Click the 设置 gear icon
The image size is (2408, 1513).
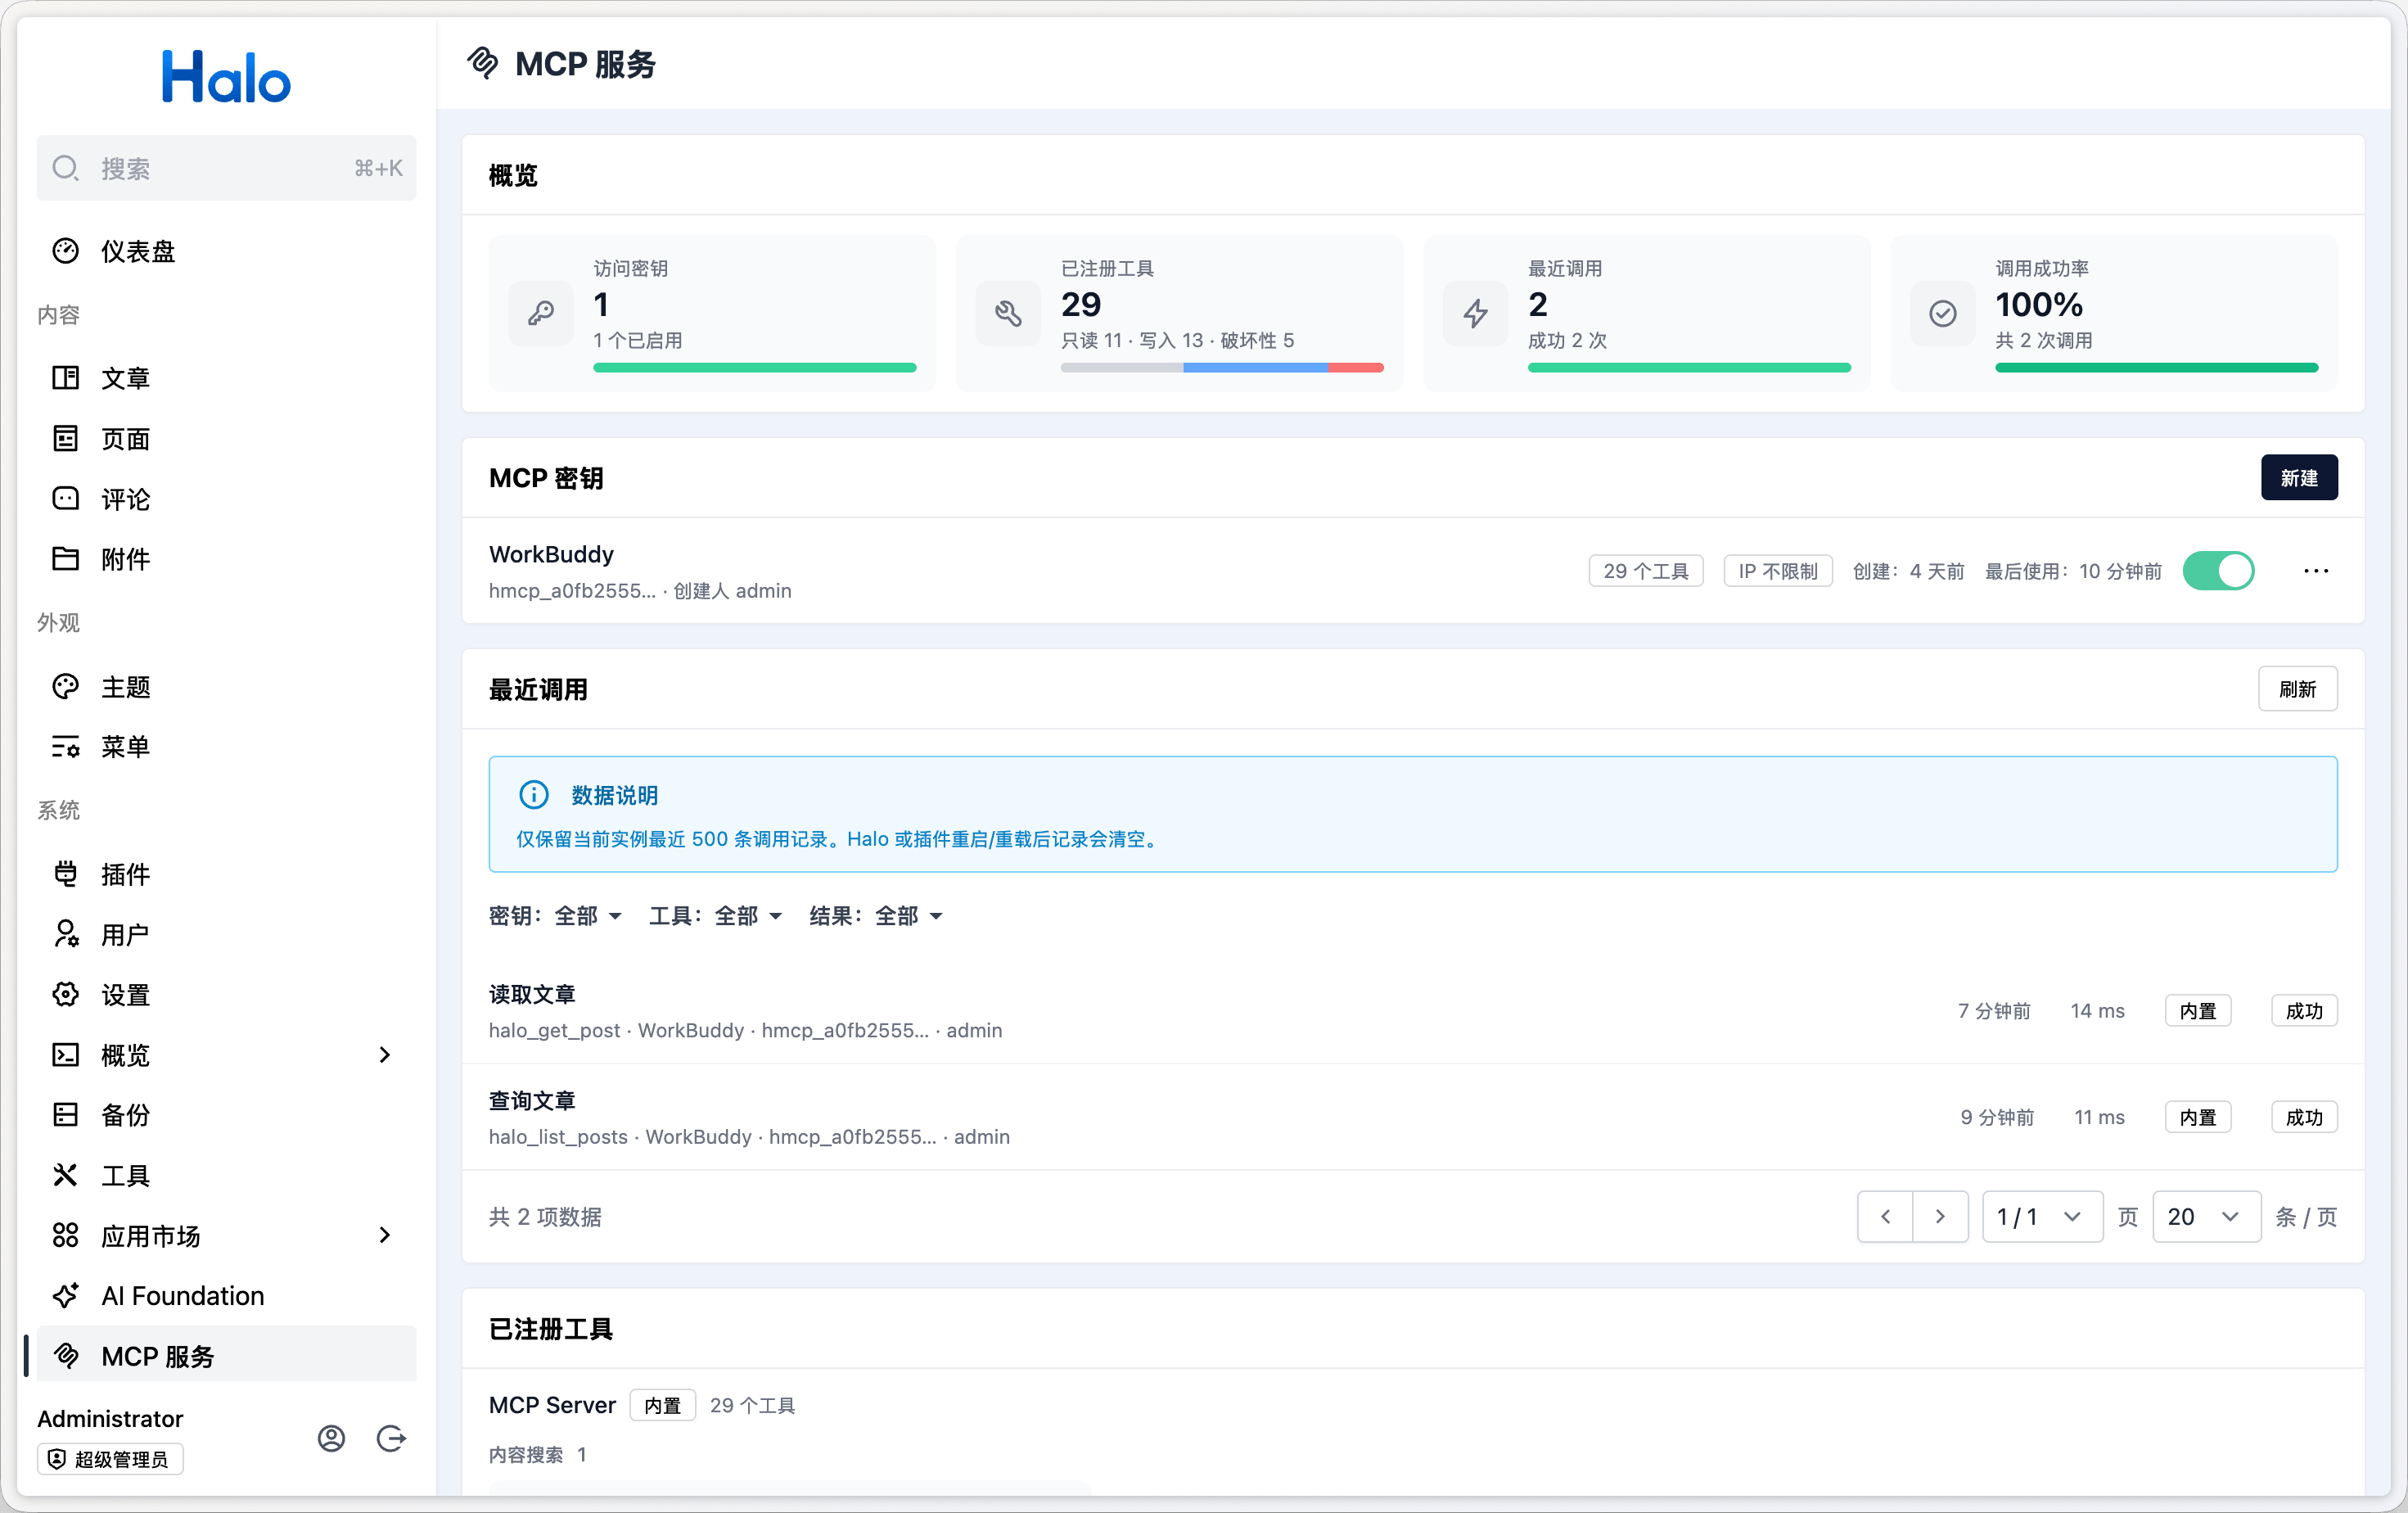point(66,994)
